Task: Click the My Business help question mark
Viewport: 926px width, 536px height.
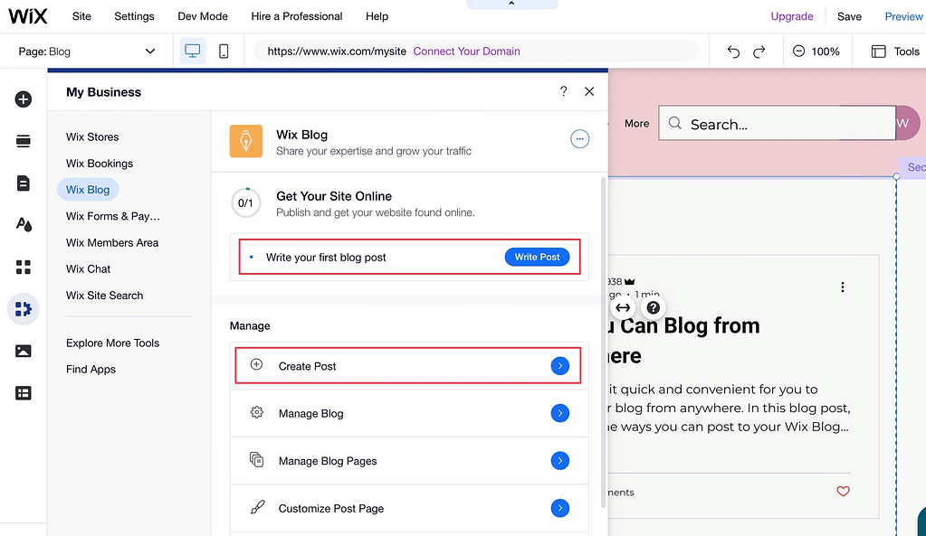Action: coord(563,91)
